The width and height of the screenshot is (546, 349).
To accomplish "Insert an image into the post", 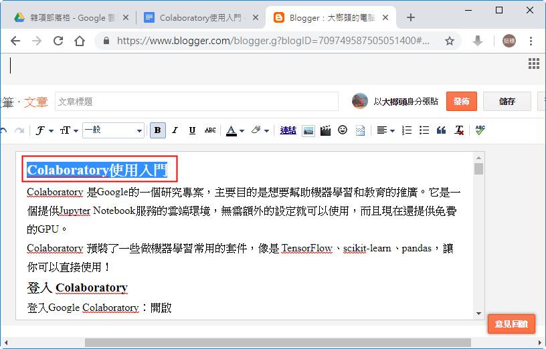I will click(308, 130).
